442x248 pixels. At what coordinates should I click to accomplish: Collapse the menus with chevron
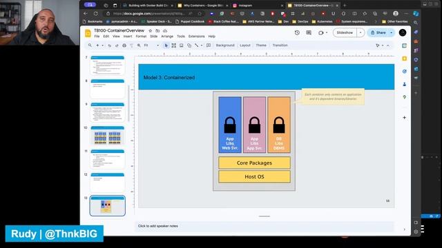[x=388, y=45]
